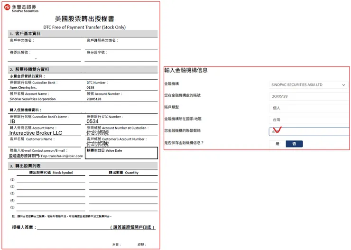
Task: Click the form title 美國股票轉出授權書
Action: [84, 19]
